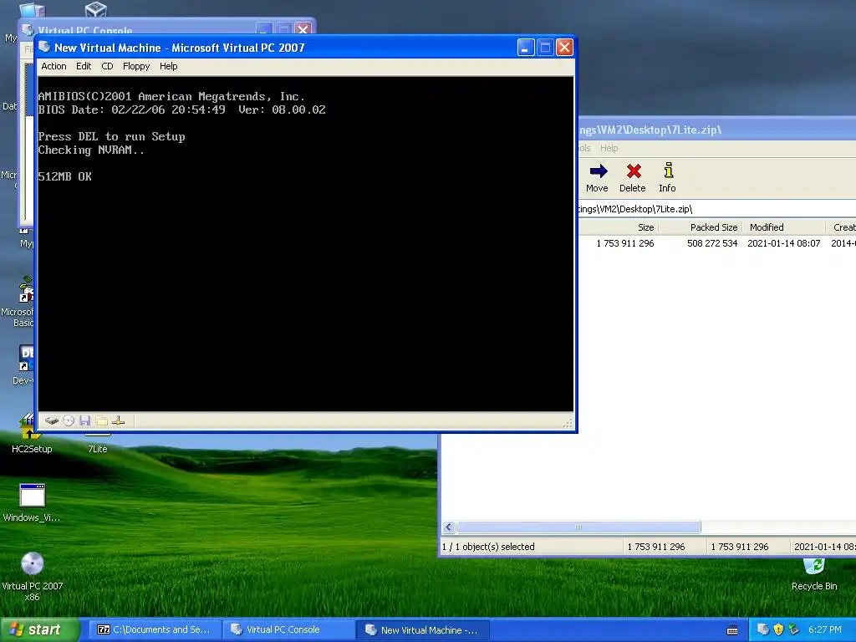Switch to the 7-Zip taskbar button

[x=155, y=630]
